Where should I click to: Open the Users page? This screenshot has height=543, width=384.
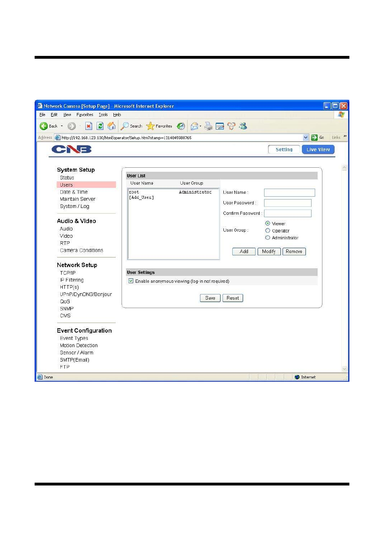(x=66, y=185)
